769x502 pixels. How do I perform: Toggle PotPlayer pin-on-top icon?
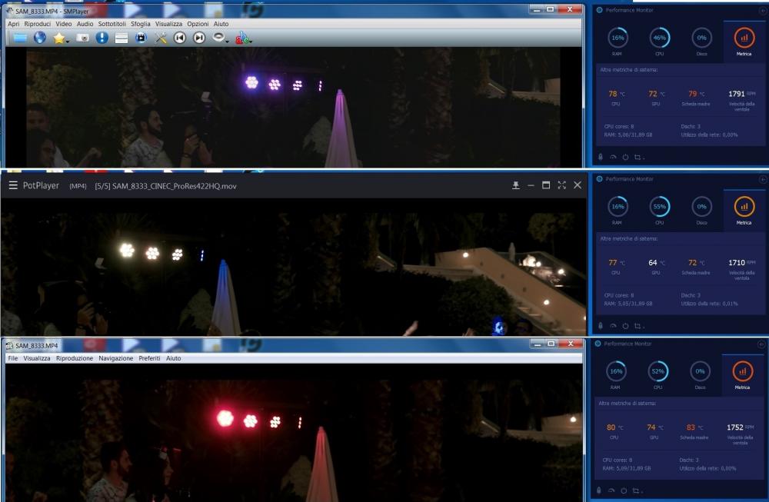[516, 185]
